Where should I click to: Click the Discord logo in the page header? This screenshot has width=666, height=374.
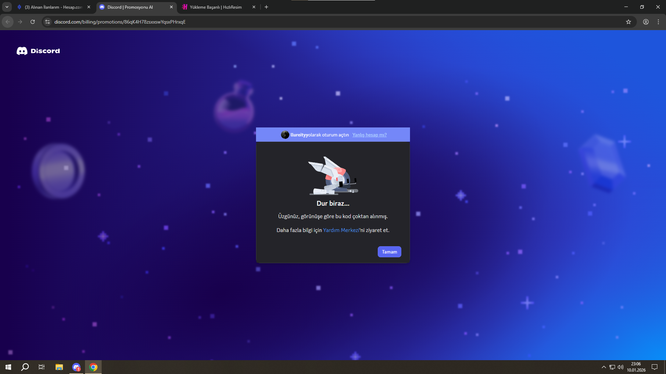pyautogui.click(x=38, y=51)
